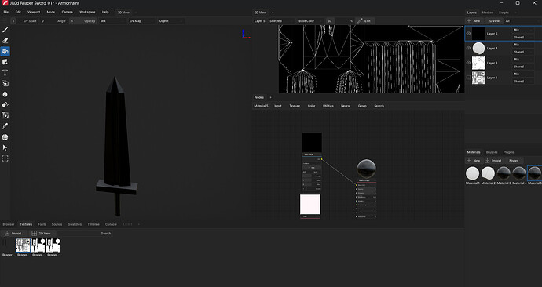Show Layer 1 using visibility box

[468, 78]
